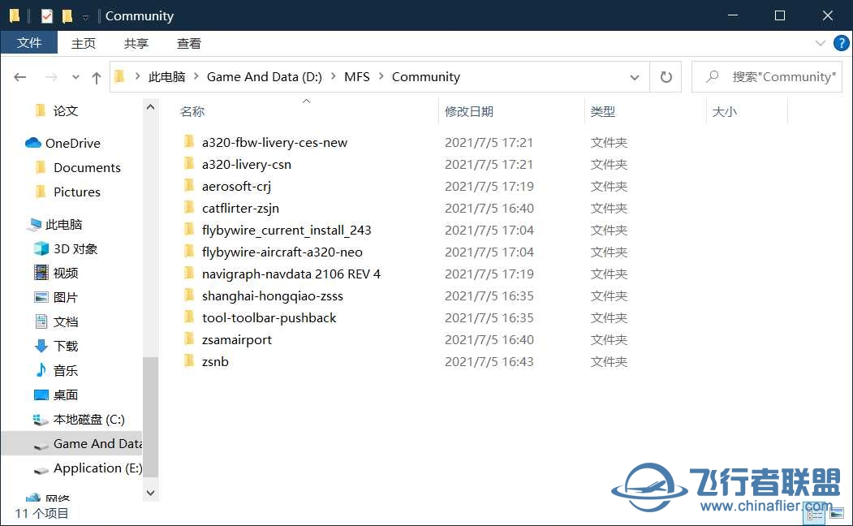
Task: Switch to the 共享 ribbon tab
Action: coord(136,44)
